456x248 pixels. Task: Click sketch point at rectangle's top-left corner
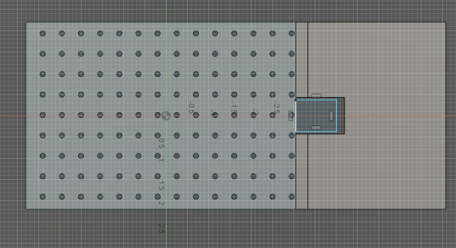tap(296, 99)
